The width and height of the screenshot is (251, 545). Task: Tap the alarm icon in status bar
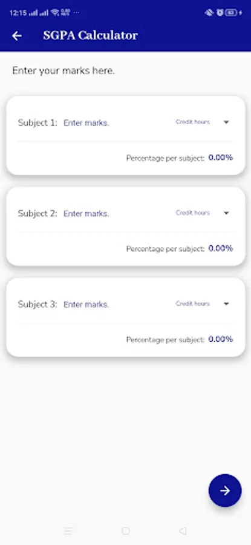pyautogui.click(x=220, y=13)
